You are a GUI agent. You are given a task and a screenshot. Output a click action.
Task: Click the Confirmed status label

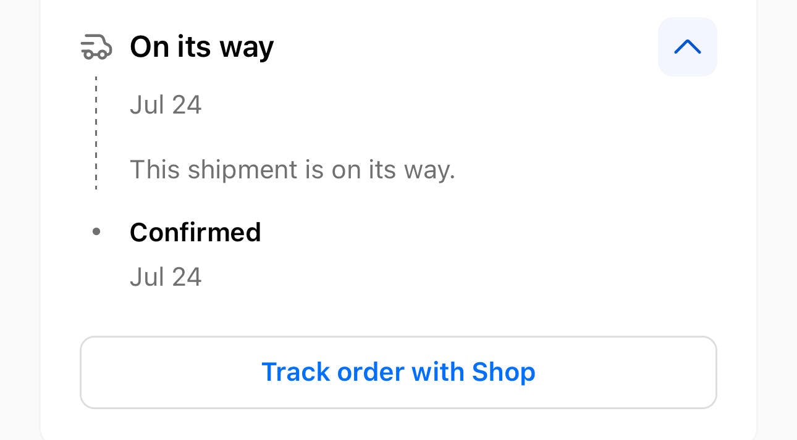[195, 232]
